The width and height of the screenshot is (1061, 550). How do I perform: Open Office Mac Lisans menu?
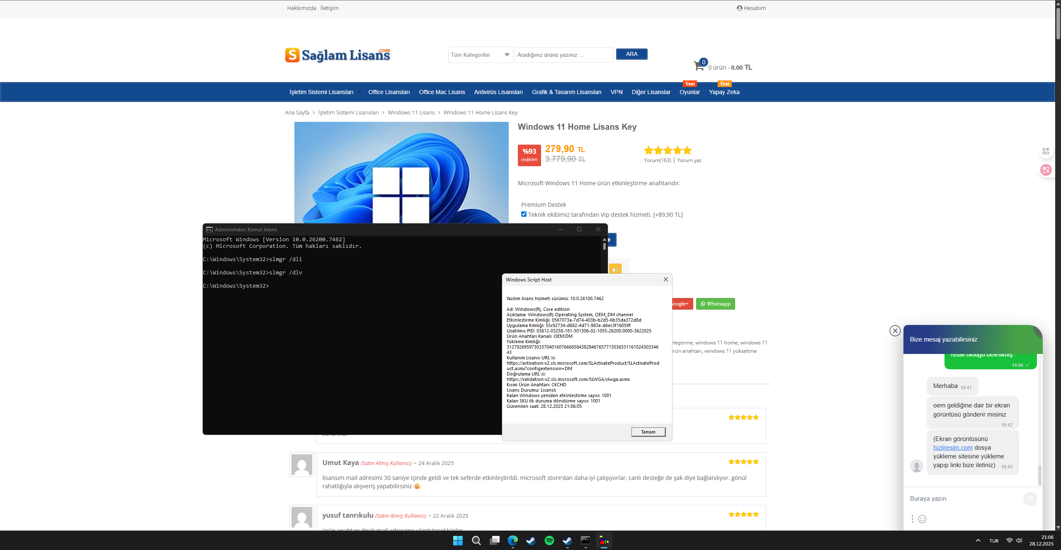(x=442, y=92)
